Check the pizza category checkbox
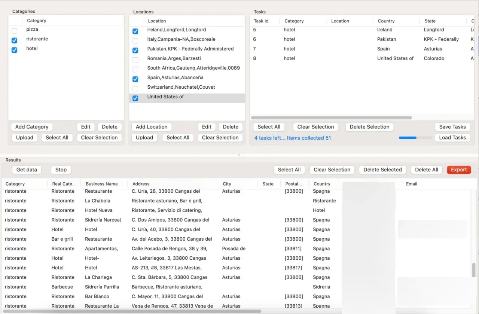The height and width of the screenshot is (314, 479). pyautogui.click(x=14, y=31)
